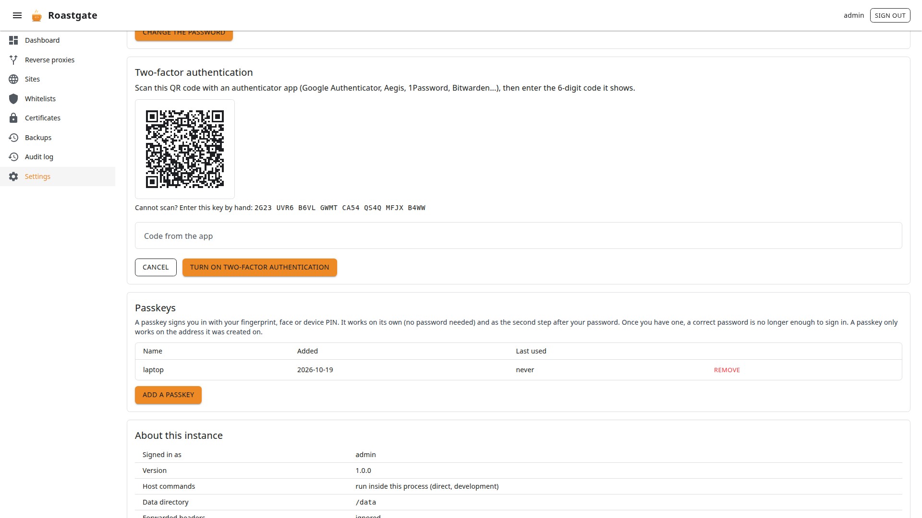Turn on two-factor authentication
Screen dimensions: 922x518
[259, 267]
